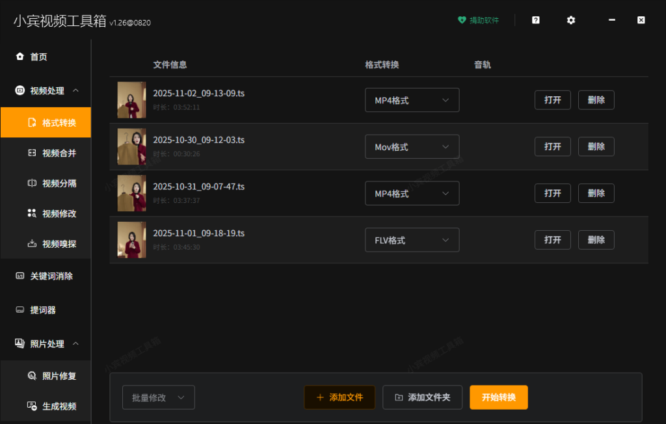
Task: Expand the batch modify dropdown
Action: (x=158, y=397)
